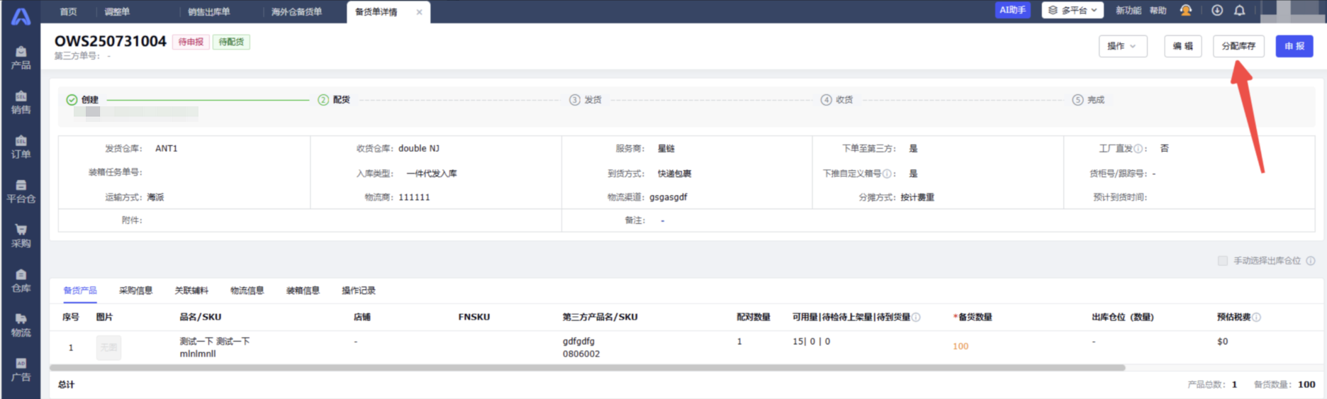
Task: Click the blue 申报 button
Action: coord(1294,46)
